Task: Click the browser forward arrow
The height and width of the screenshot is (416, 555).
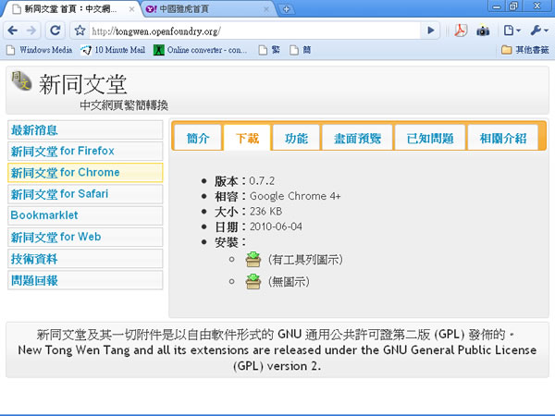Action: 31,31
